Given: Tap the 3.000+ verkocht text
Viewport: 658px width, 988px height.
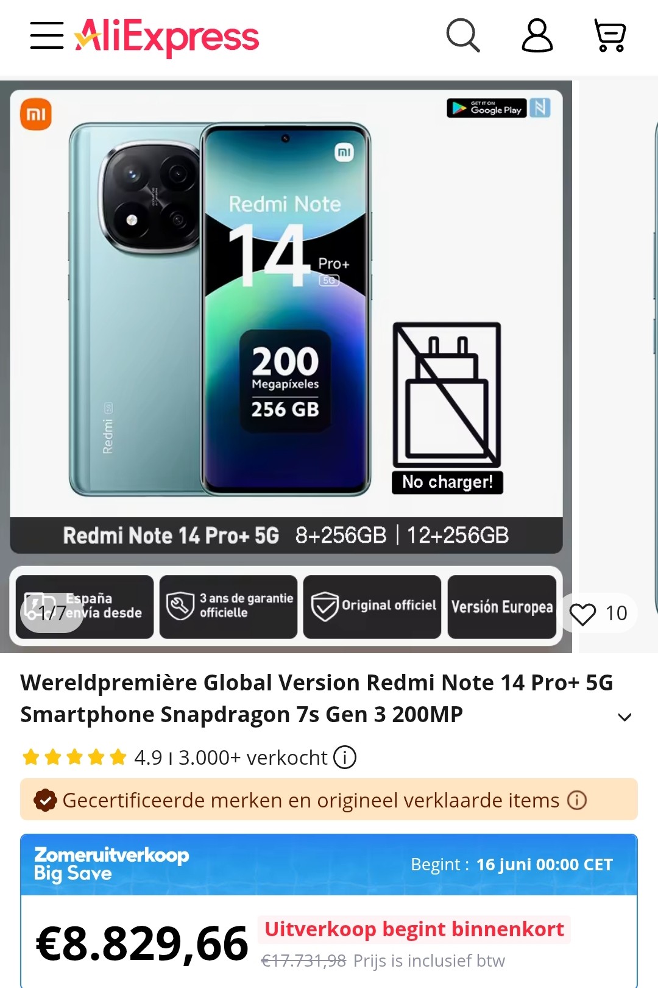Looking at the screenshot, I should pyautogui.click(x=253, y=757).
